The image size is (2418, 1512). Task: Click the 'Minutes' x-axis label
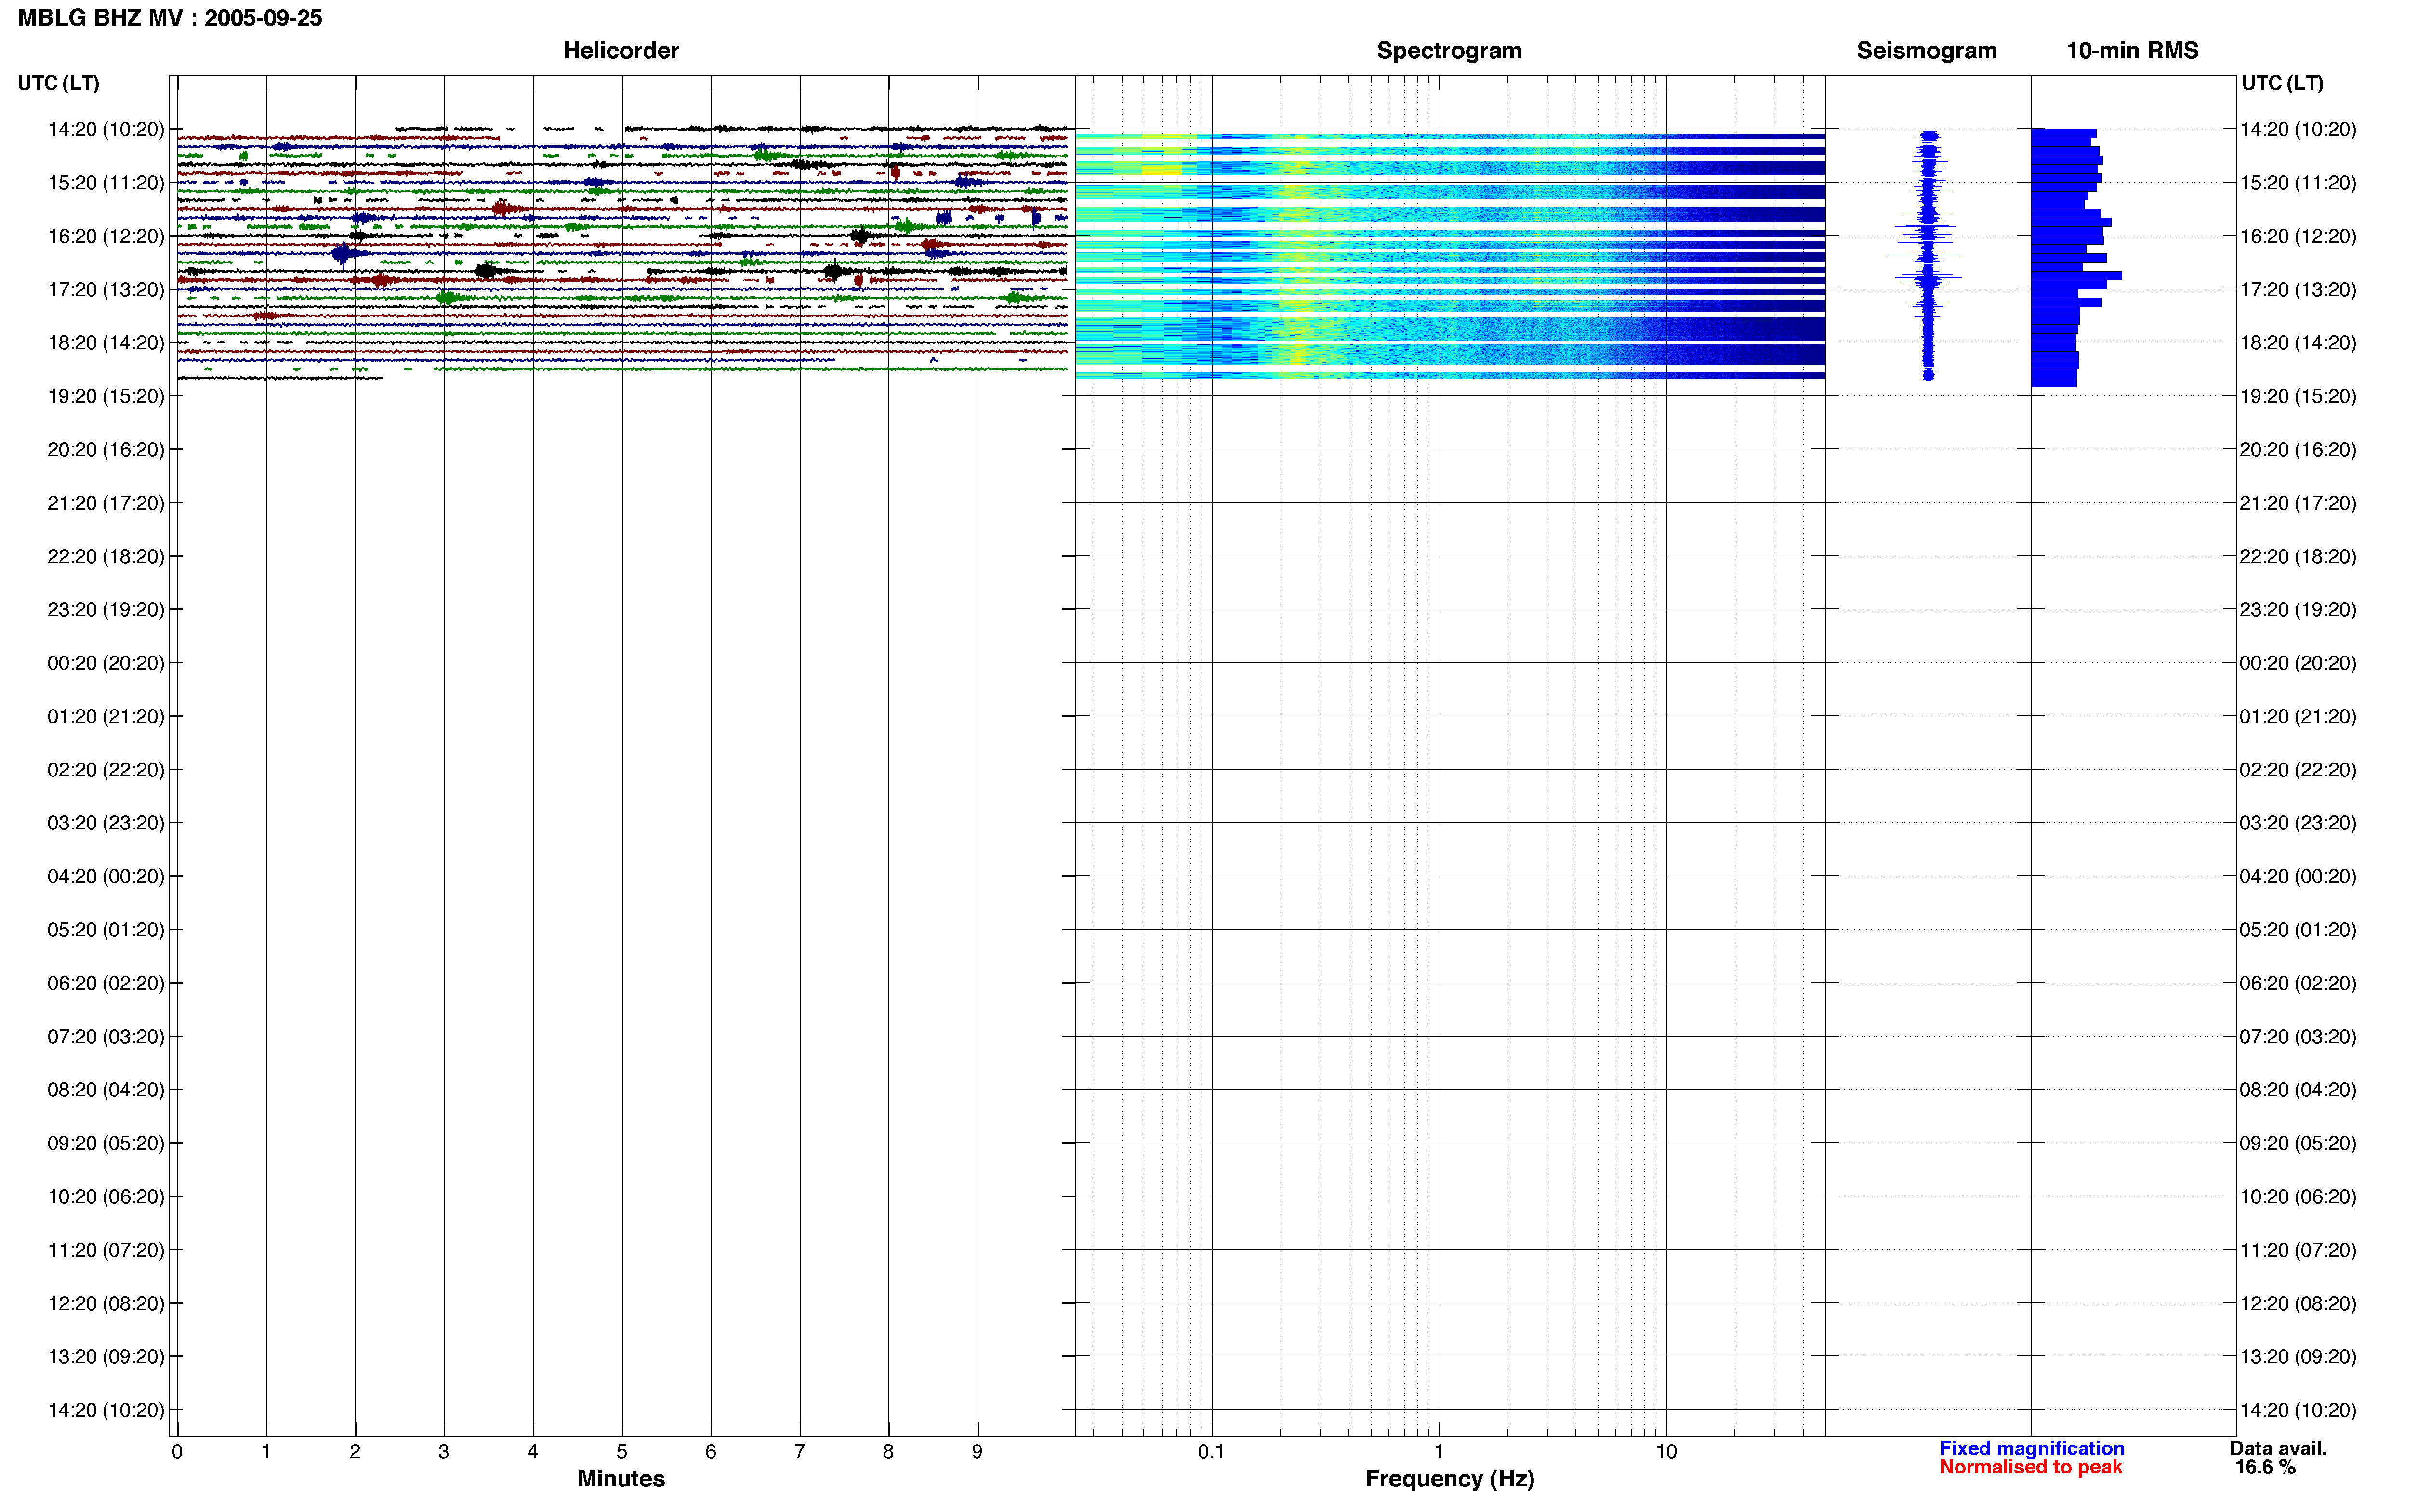(621, 1479)
